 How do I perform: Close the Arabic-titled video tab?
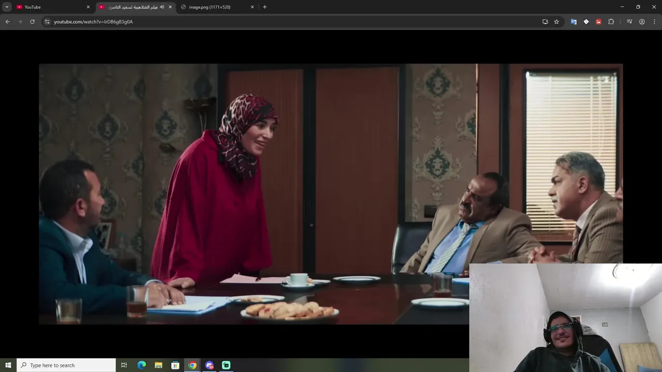[x=170, y=7]
